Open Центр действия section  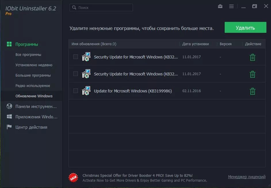[x=31, y=127]
